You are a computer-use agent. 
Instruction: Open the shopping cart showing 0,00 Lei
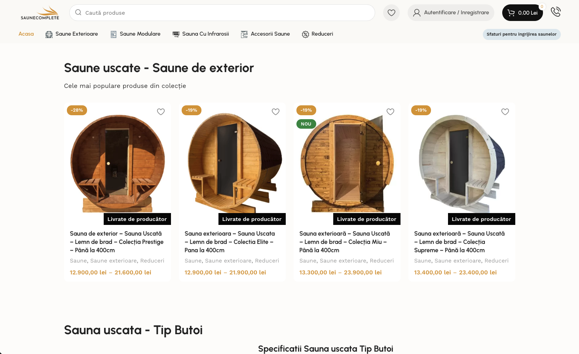tap(522, 13)
